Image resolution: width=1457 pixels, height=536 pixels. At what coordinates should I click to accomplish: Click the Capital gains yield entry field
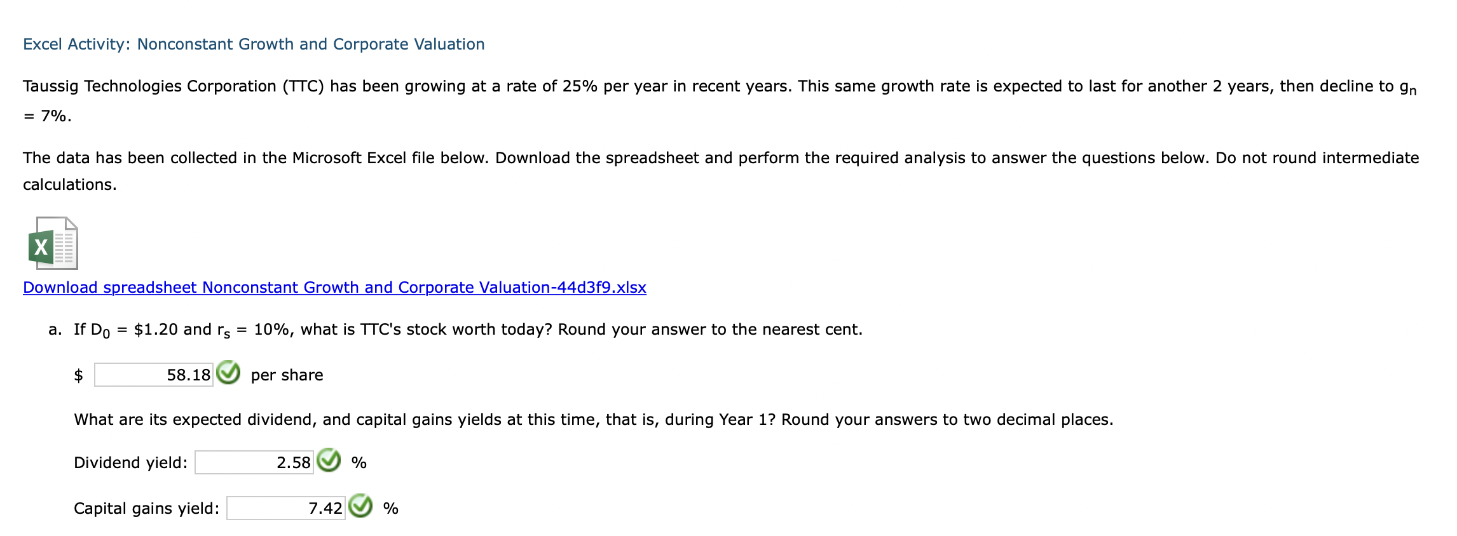(x=286, y=507)
